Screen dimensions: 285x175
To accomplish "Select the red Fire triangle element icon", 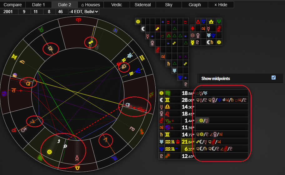I will (x=197, y=22).
